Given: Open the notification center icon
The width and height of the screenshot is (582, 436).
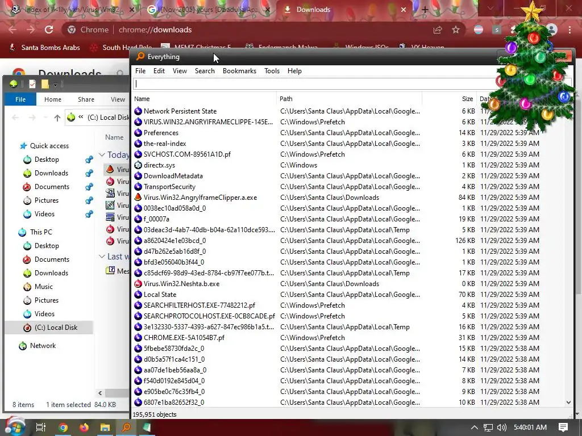Looking at the screenshot, I should coord(563,427).
